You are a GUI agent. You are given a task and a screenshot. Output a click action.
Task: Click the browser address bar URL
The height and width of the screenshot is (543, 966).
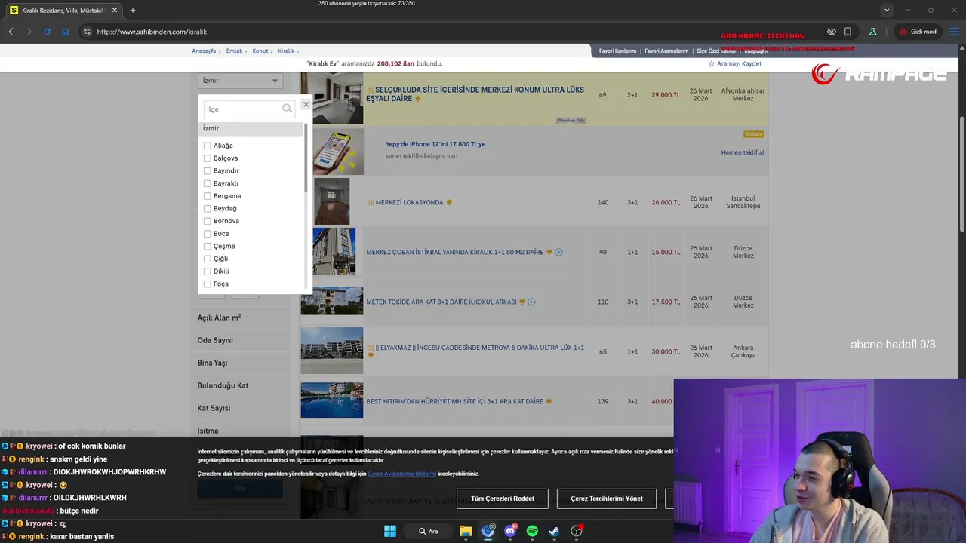pos(152,32)
